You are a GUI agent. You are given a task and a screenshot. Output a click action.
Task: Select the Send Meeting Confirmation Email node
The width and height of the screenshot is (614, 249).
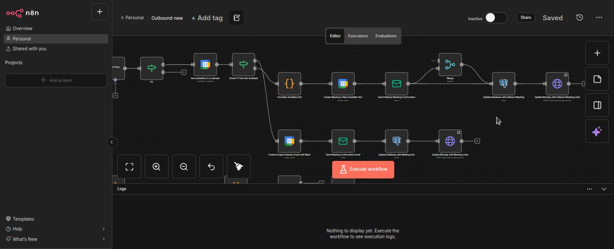coord(343,141)
